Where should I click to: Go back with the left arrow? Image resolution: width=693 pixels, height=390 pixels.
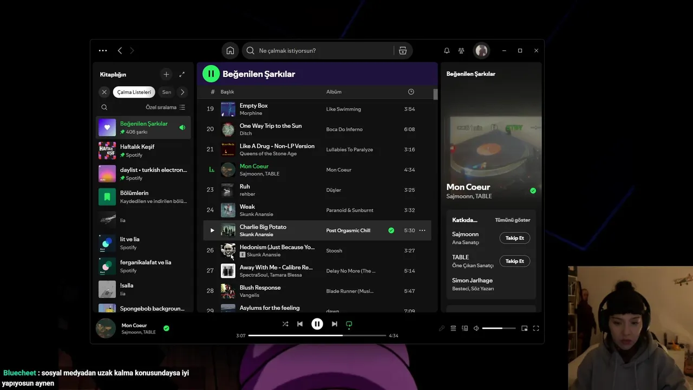120,50
